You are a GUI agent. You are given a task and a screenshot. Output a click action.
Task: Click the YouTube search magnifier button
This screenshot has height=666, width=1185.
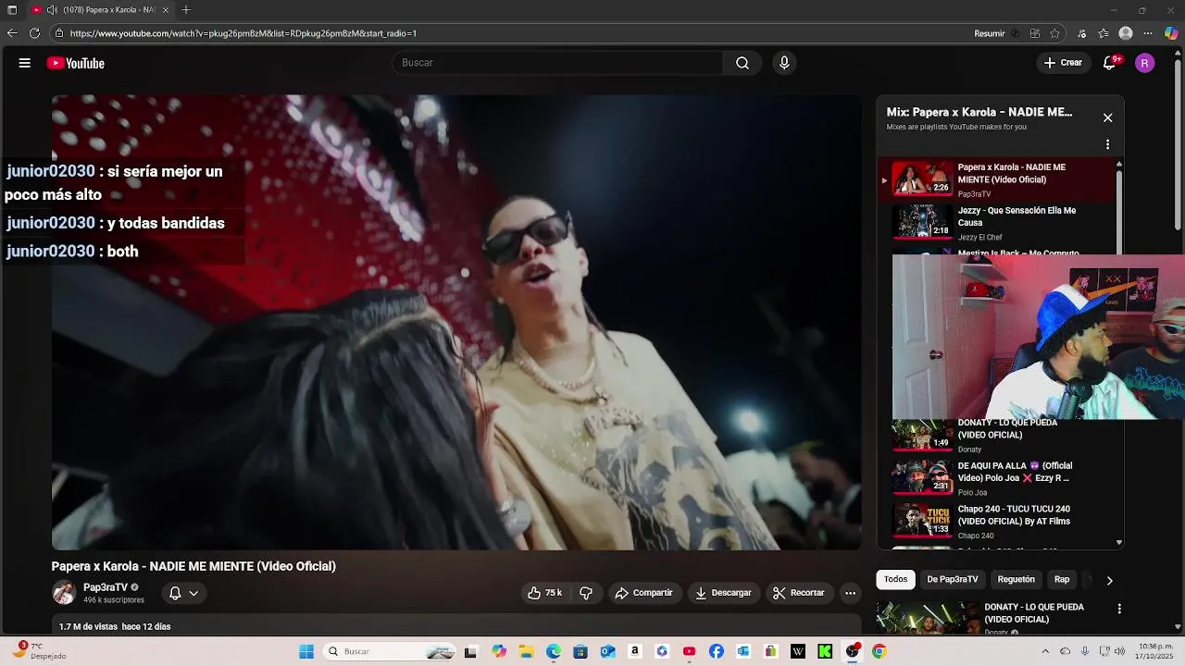pos(742,63)
